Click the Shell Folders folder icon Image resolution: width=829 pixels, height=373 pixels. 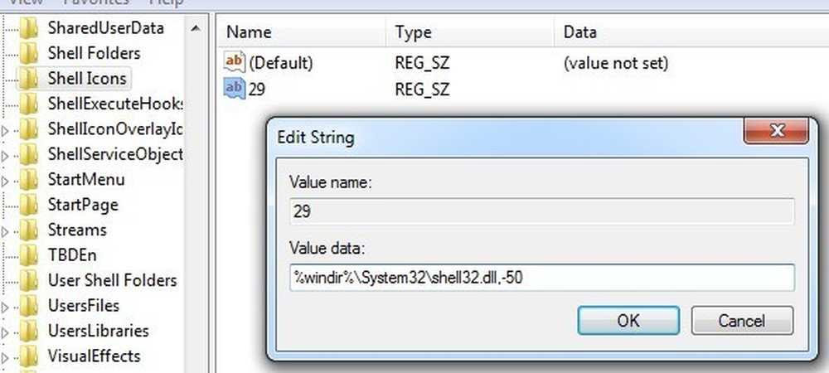click(28, 53)
